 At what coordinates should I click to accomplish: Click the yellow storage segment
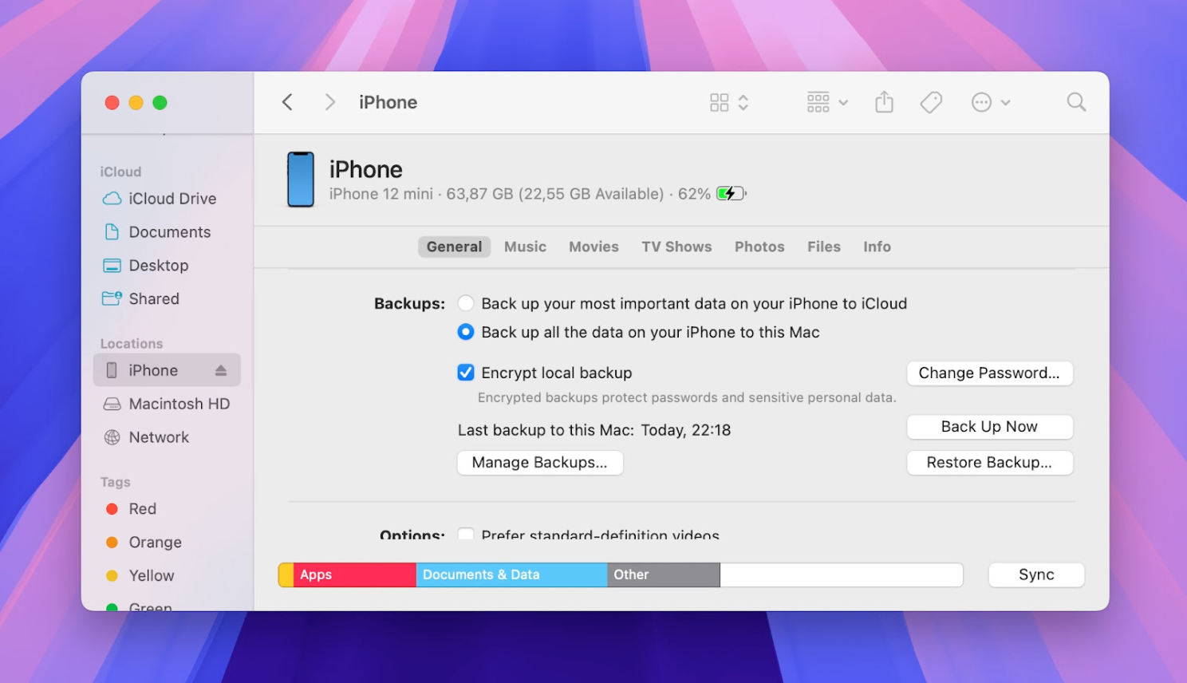[286, 575]
